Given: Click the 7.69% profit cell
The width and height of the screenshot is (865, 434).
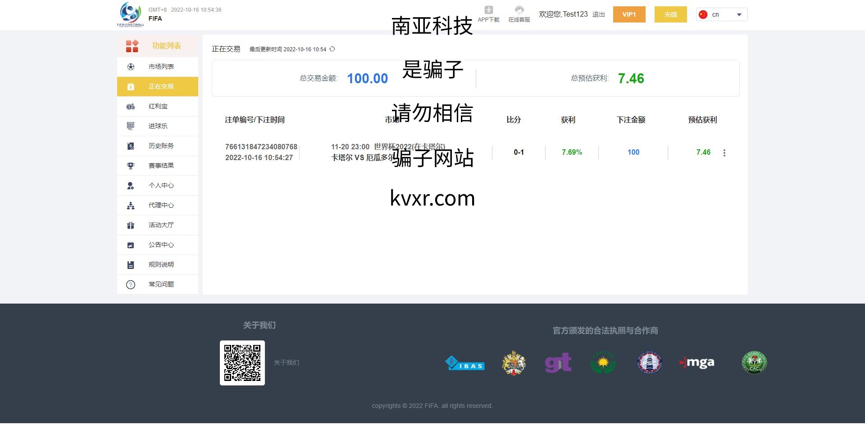Looking at the screenshot, I should pos(572,152).
